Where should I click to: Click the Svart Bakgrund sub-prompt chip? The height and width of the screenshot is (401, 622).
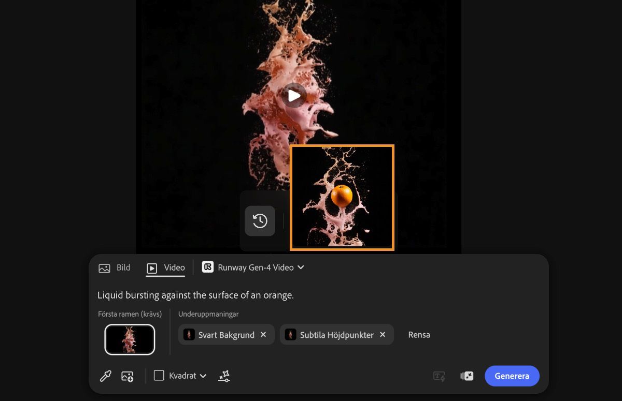[227, 335]
